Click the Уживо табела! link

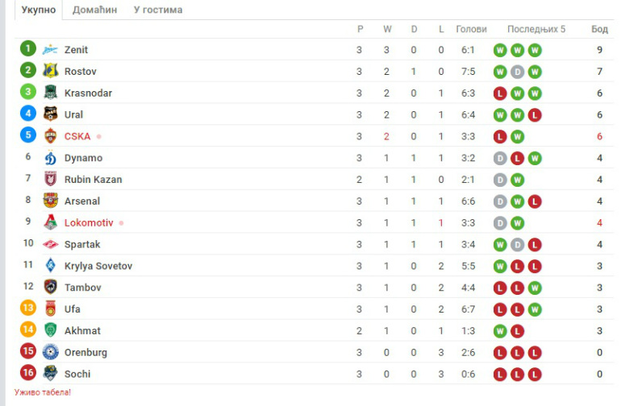click(43, 392)
